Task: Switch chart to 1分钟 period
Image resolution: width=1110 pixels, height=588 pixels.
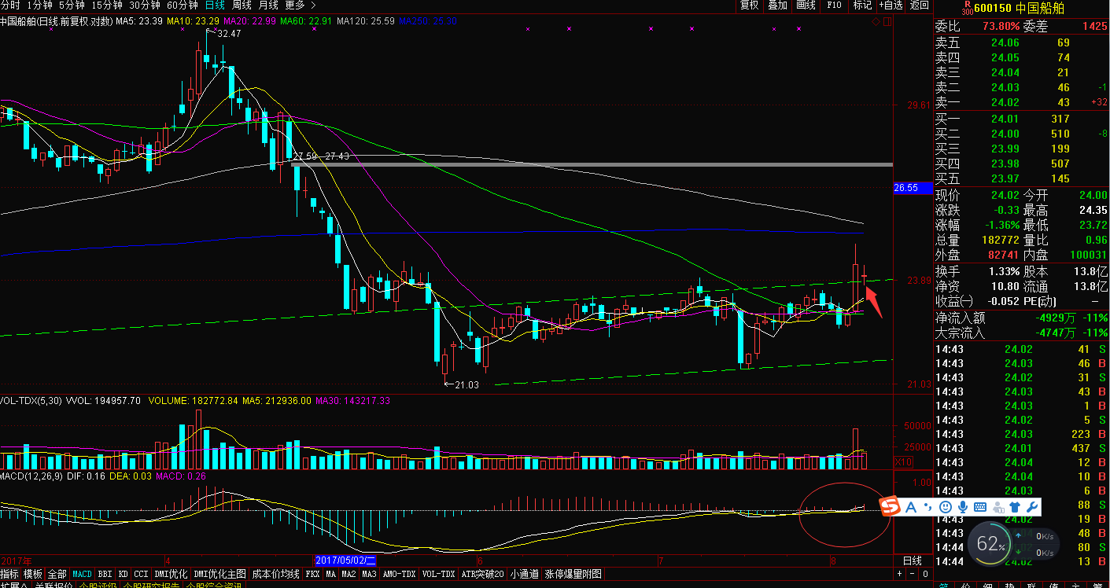Action: click(39, 5)
